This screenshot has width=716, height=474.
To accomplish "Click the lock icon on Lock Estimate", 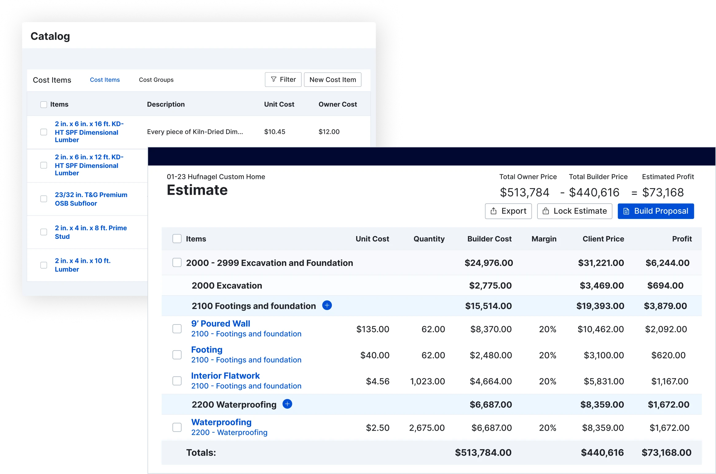I will tap(546, 211).
